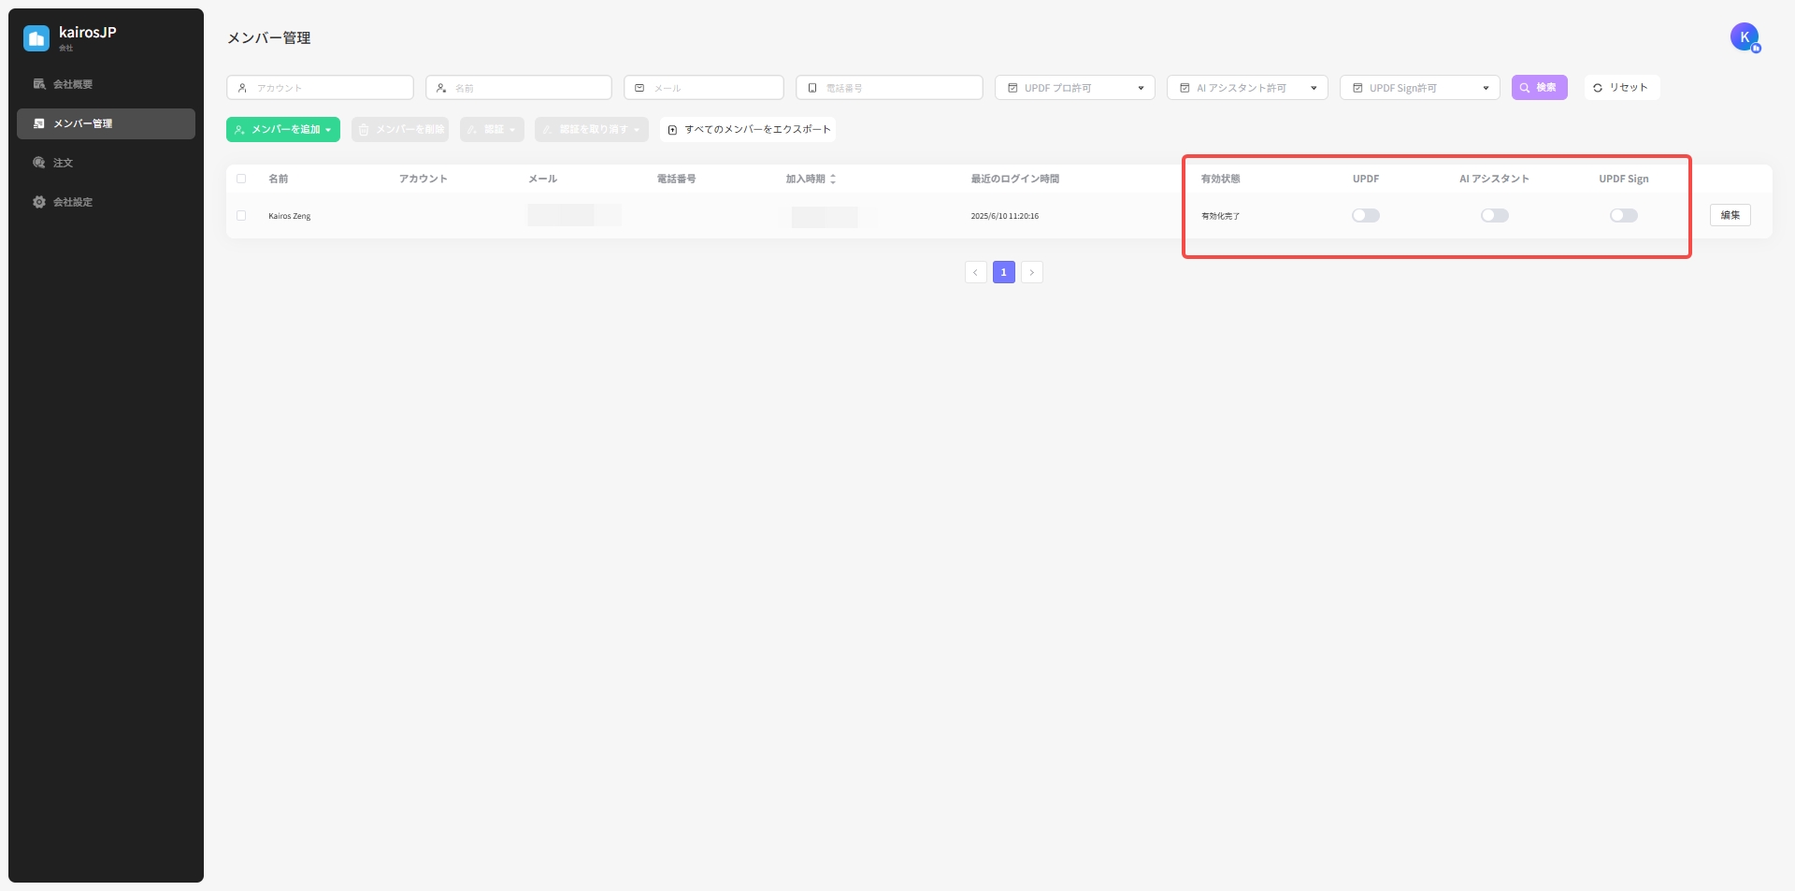Image resolution: width=1795 pixels, height=891 pixels.
Task: Open the 認証 dropdown button
Action: point(492,130)
